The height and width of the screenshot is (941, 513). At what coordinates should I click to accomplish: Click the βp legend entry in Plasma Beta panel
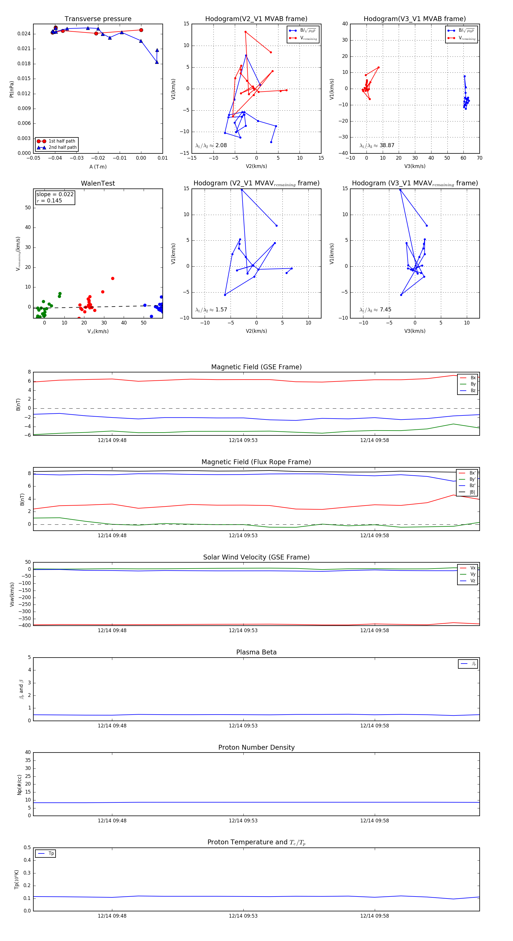[x=468, y=664]
